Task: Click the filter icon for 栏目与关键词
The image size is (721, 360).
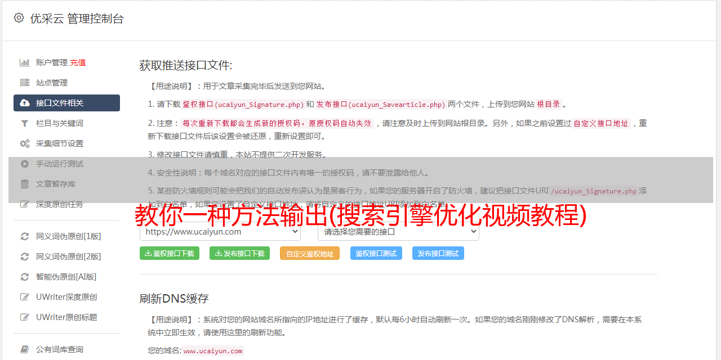Action: click(x=25, y=123)
